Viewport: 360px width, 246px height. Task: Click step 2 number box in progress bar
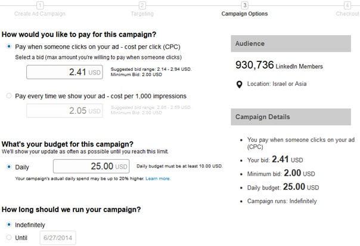pyautogui.click(x=142, y=5)
